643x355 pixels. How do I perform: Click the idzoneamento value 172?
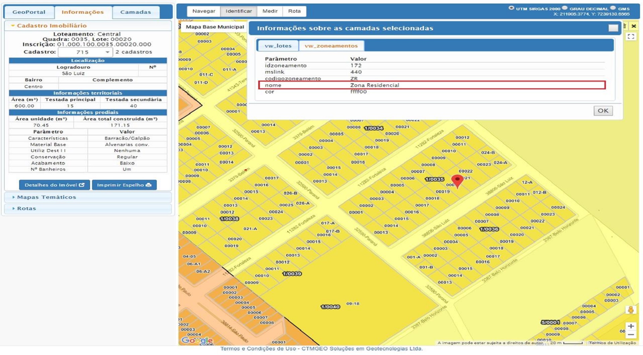(x=356, y=66)
